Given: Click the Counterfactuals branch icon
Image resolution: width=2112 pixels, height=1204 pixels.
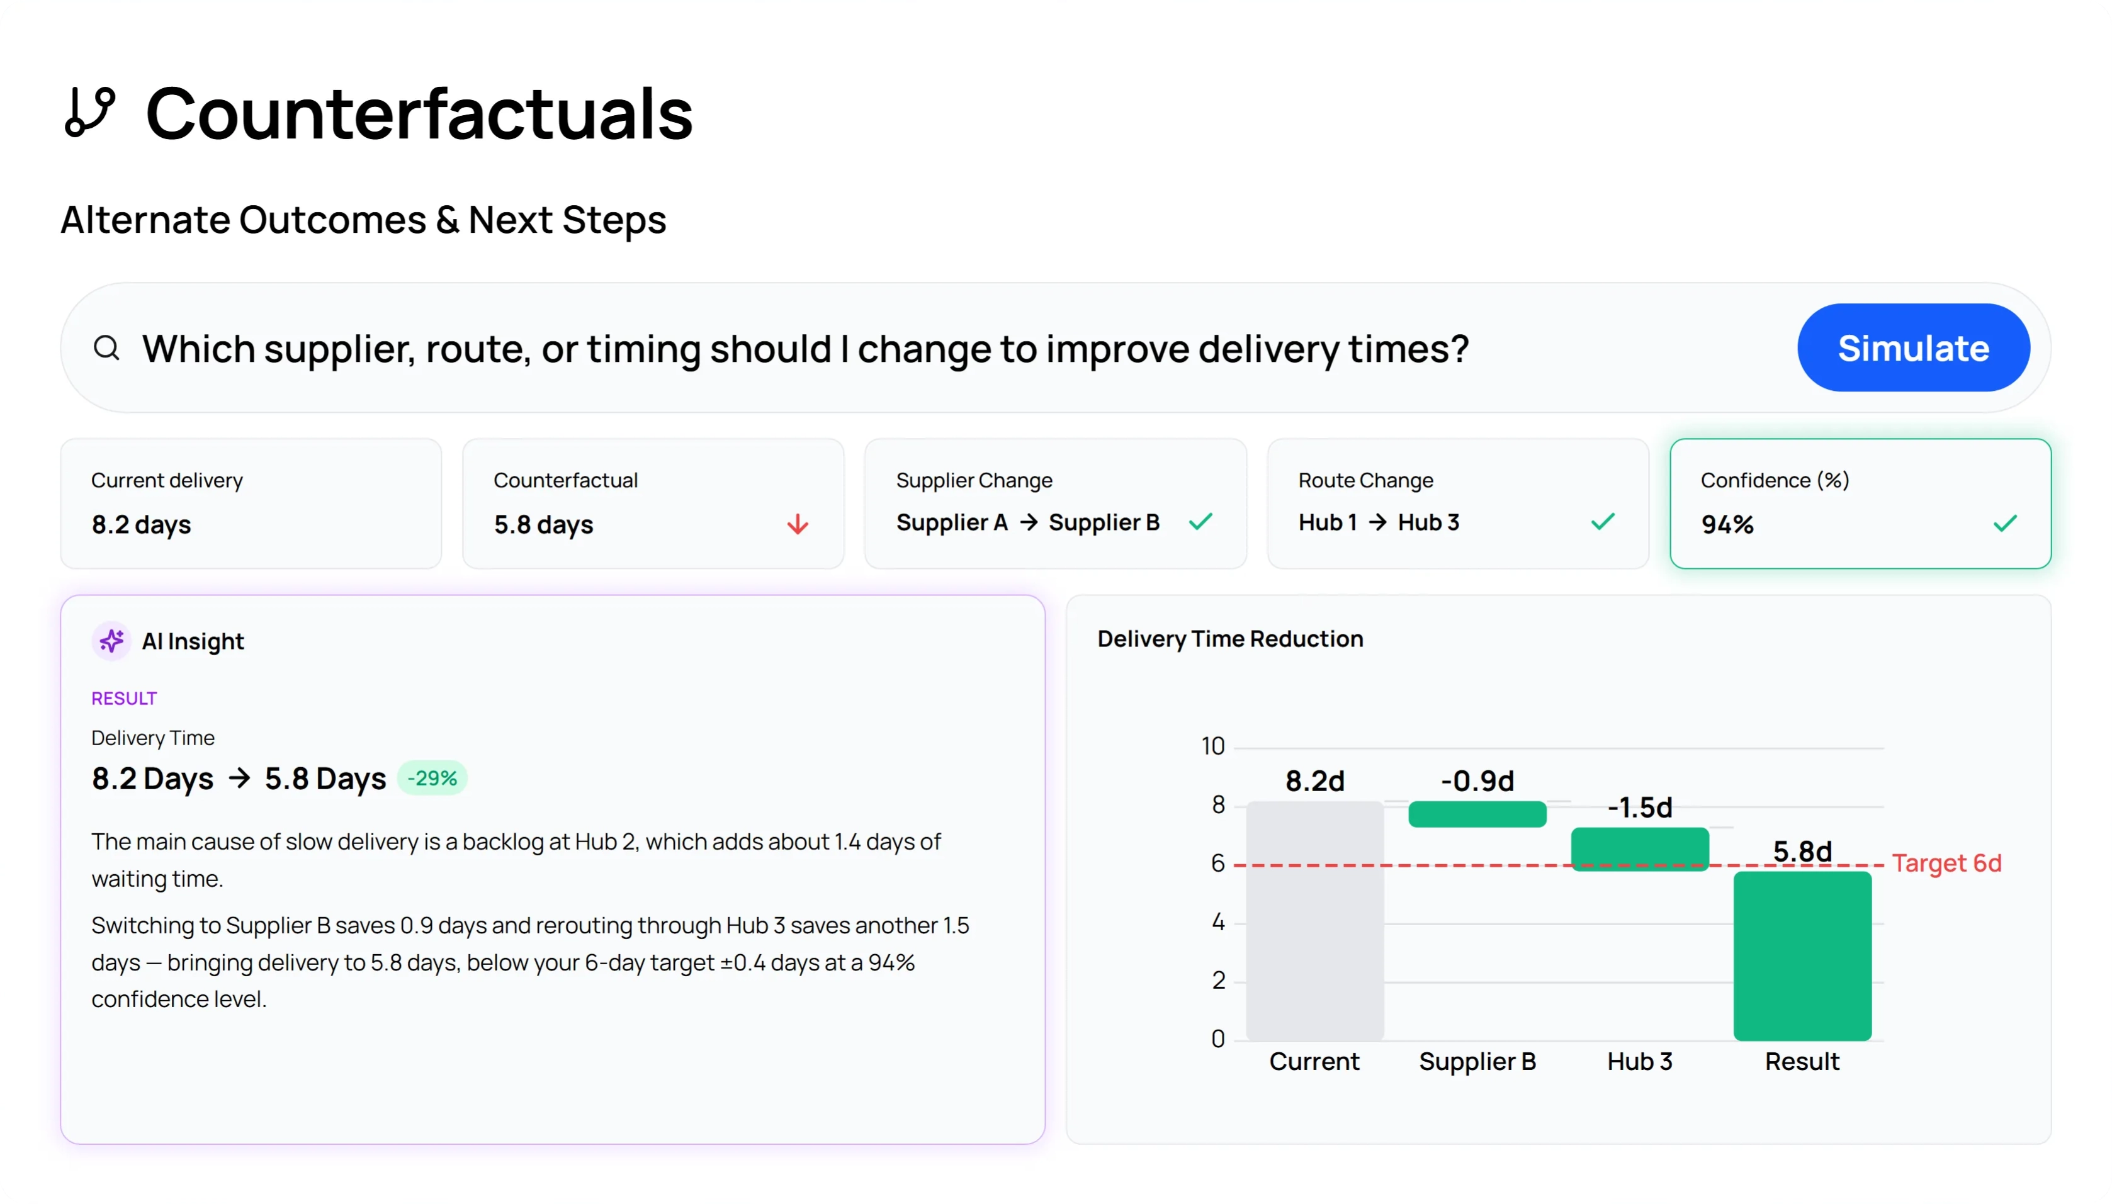Looking at the screenshot, I should click(89, 111).
